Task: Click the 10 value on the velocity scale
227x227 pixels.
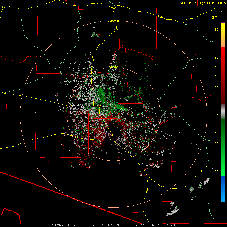Action: pyautogui.click(x=217, y=104)
